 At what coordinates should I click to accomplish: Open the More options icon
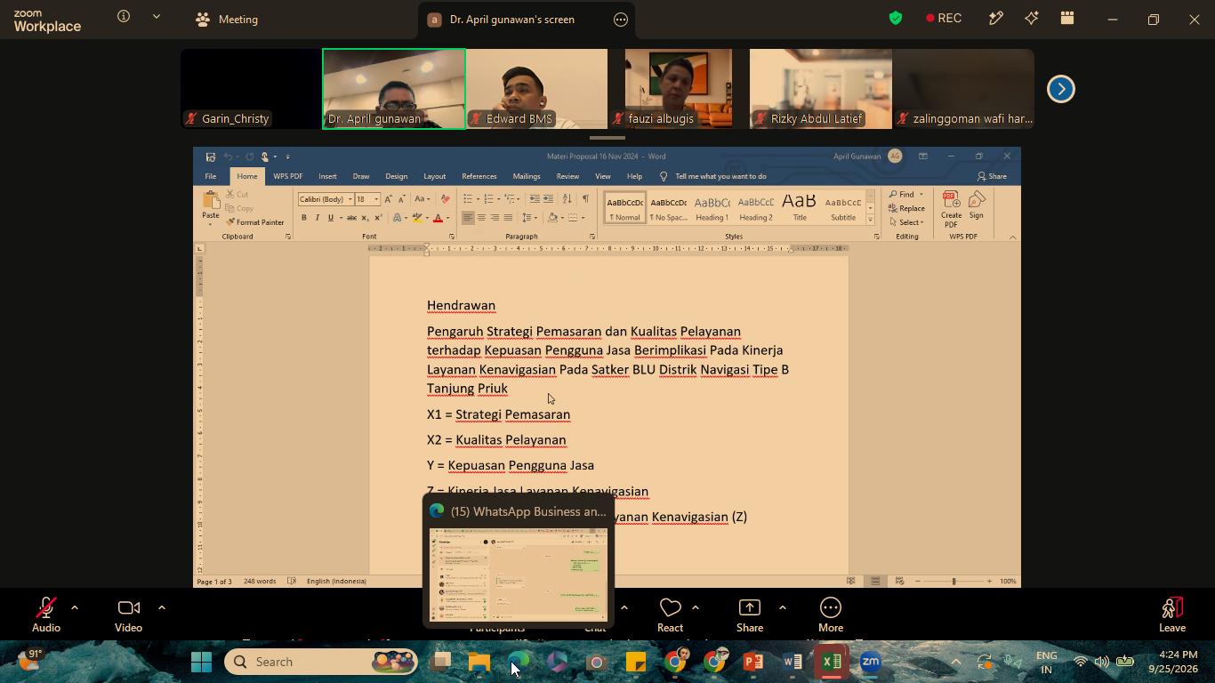tap(831, 608)
